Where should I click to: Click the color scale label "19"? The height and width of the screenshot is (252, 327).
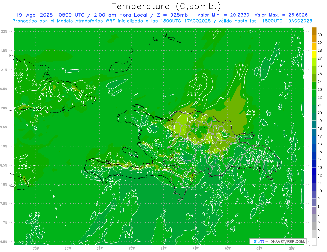click(x=320, y=121)
